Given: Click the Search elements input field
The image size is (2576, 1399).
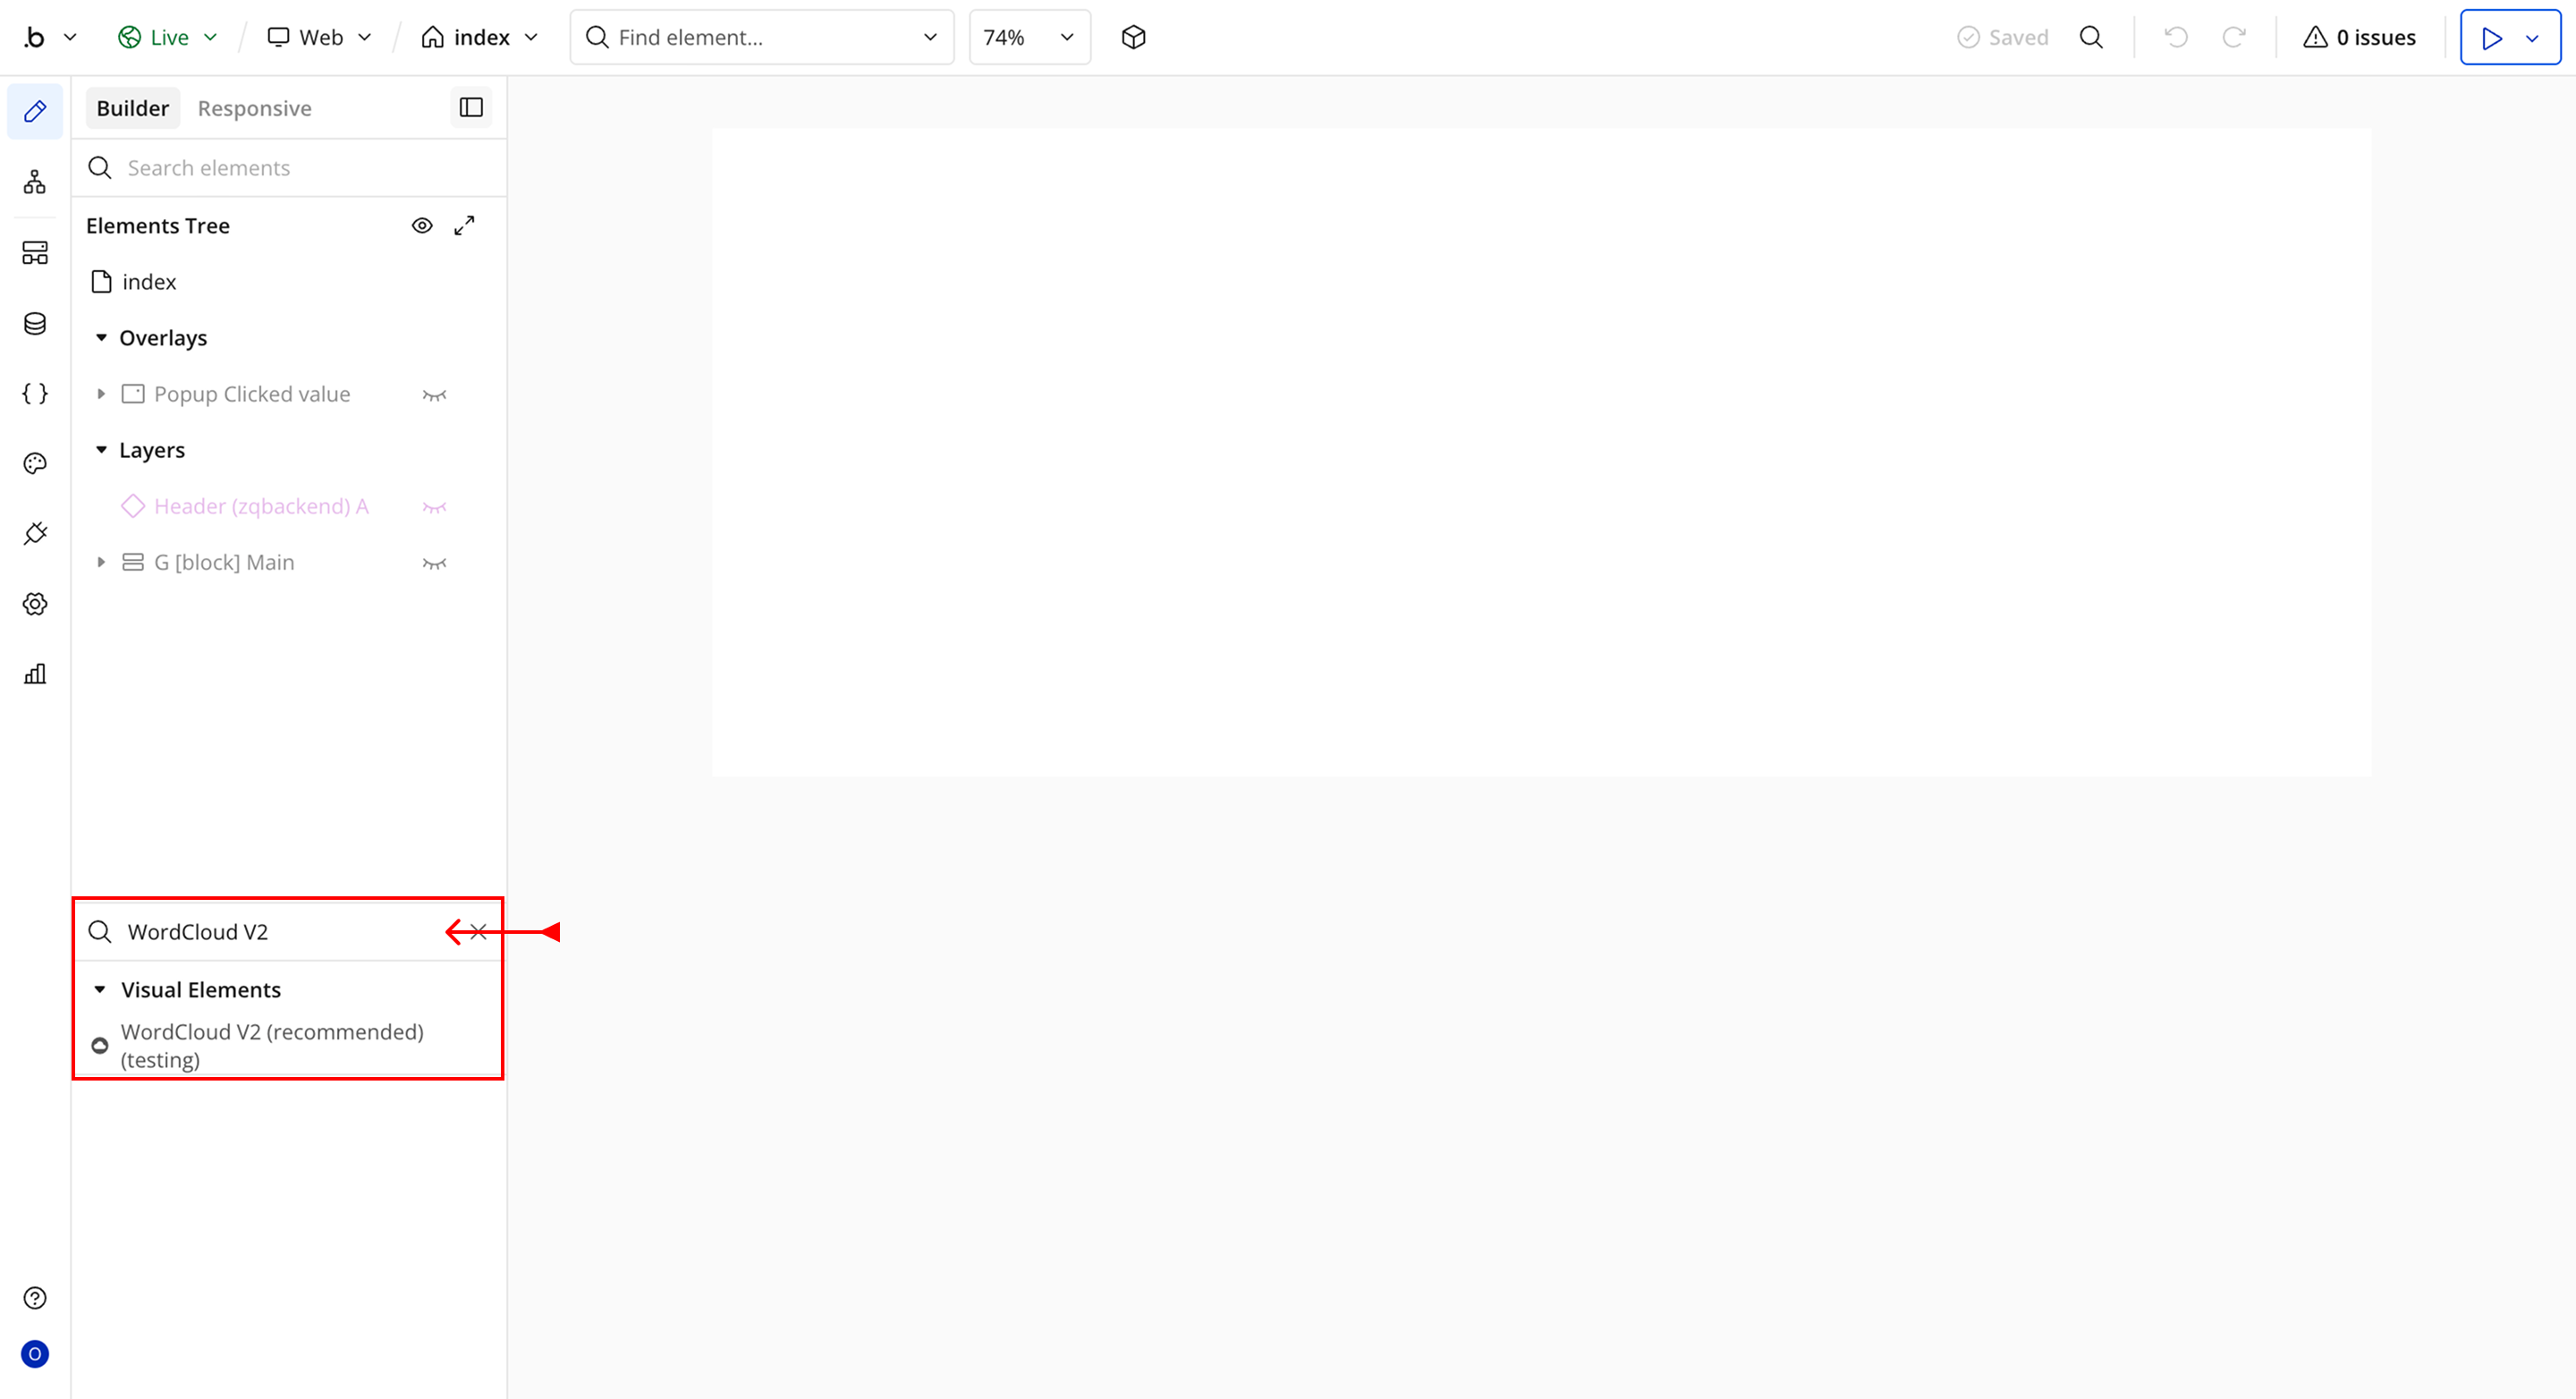Looking at the screenshot, I should [300, 168].
